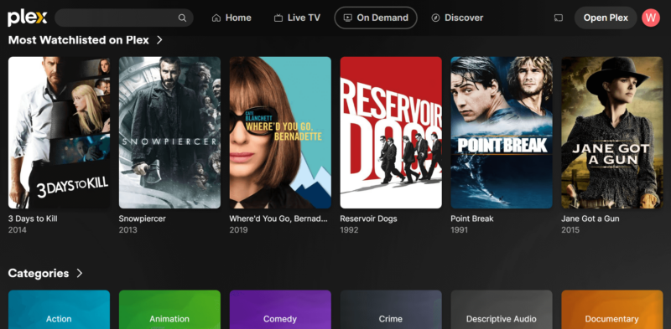
Task: Open the Snowpiercer poster
Action: [170, 132]
